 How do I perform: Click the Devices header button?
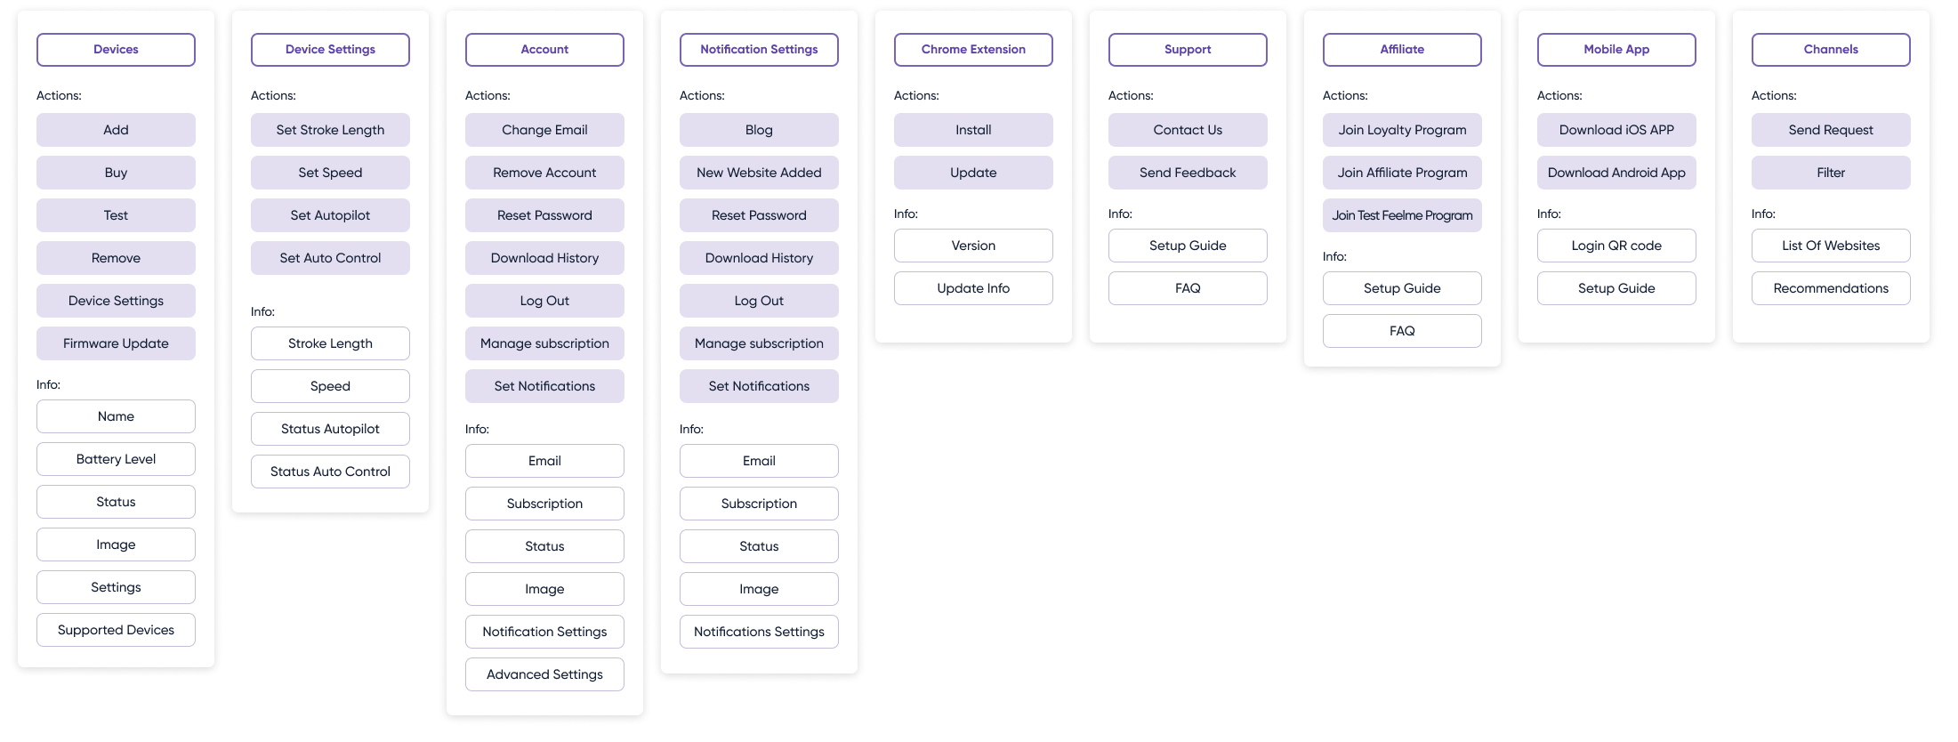tap(116, 50)
